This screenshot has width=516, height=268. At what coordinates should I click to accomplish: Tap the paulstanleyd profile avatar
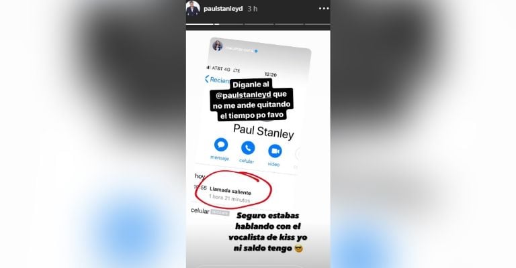[x=193, y=9]
